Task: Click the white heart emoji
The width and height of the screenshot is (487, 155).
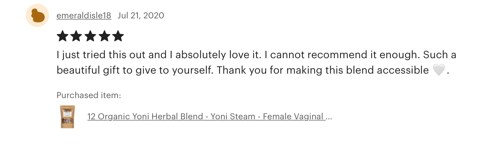Action: coord(439,70)
